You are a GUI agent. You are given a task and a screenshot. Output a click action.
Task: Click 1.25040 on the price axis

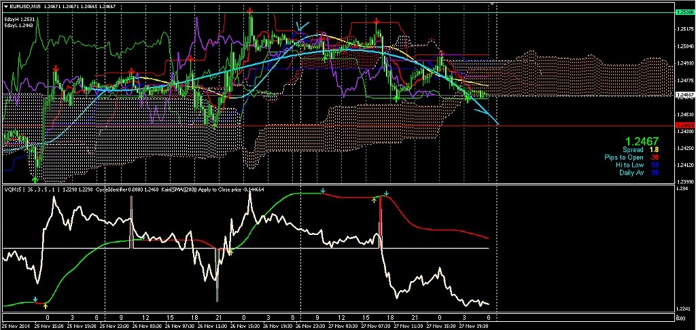(684, 46)
